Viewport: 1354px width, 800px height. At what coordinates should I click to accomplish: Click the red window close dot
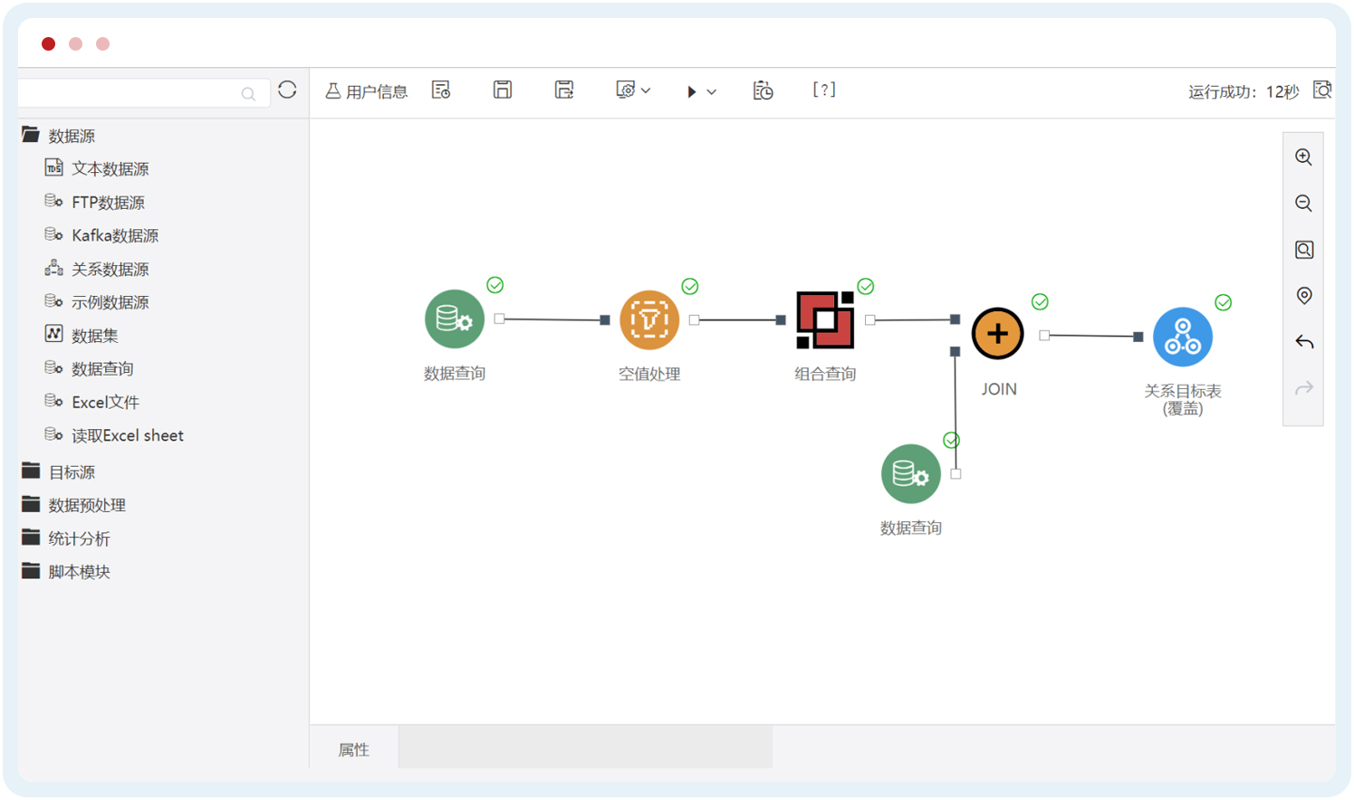(x=49, y=43)
